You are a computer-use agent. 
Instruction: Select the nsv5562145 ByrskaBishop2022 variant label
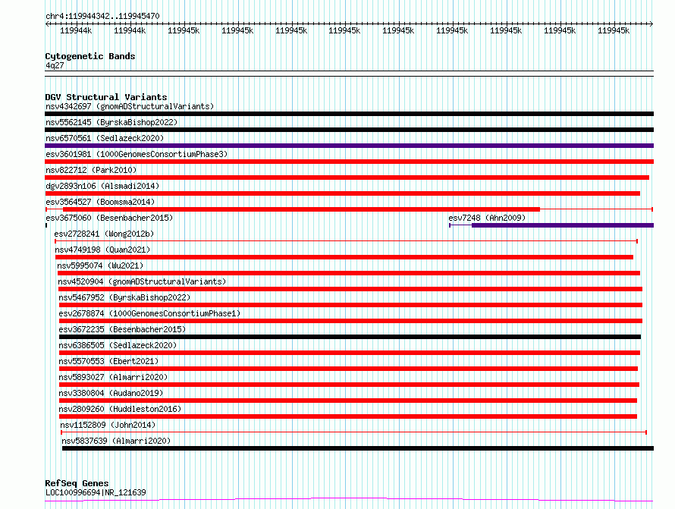pyautogui.click(x=111, y=122)
